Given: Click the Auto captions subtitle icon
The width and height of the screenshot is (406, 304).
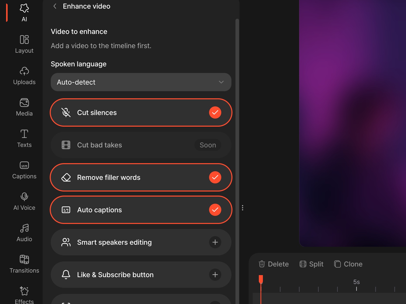Looking at the screenshot, I should coord(66,210).
